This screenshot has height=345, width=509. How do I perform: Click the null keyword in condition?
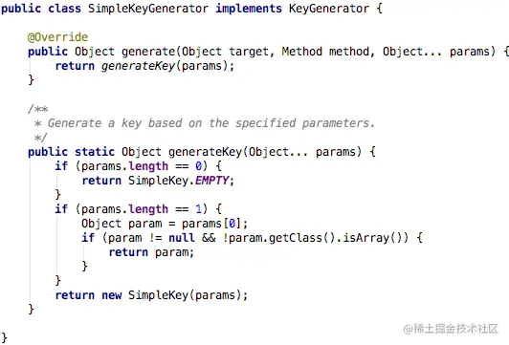pyautogui.click(x=182, y=238)
